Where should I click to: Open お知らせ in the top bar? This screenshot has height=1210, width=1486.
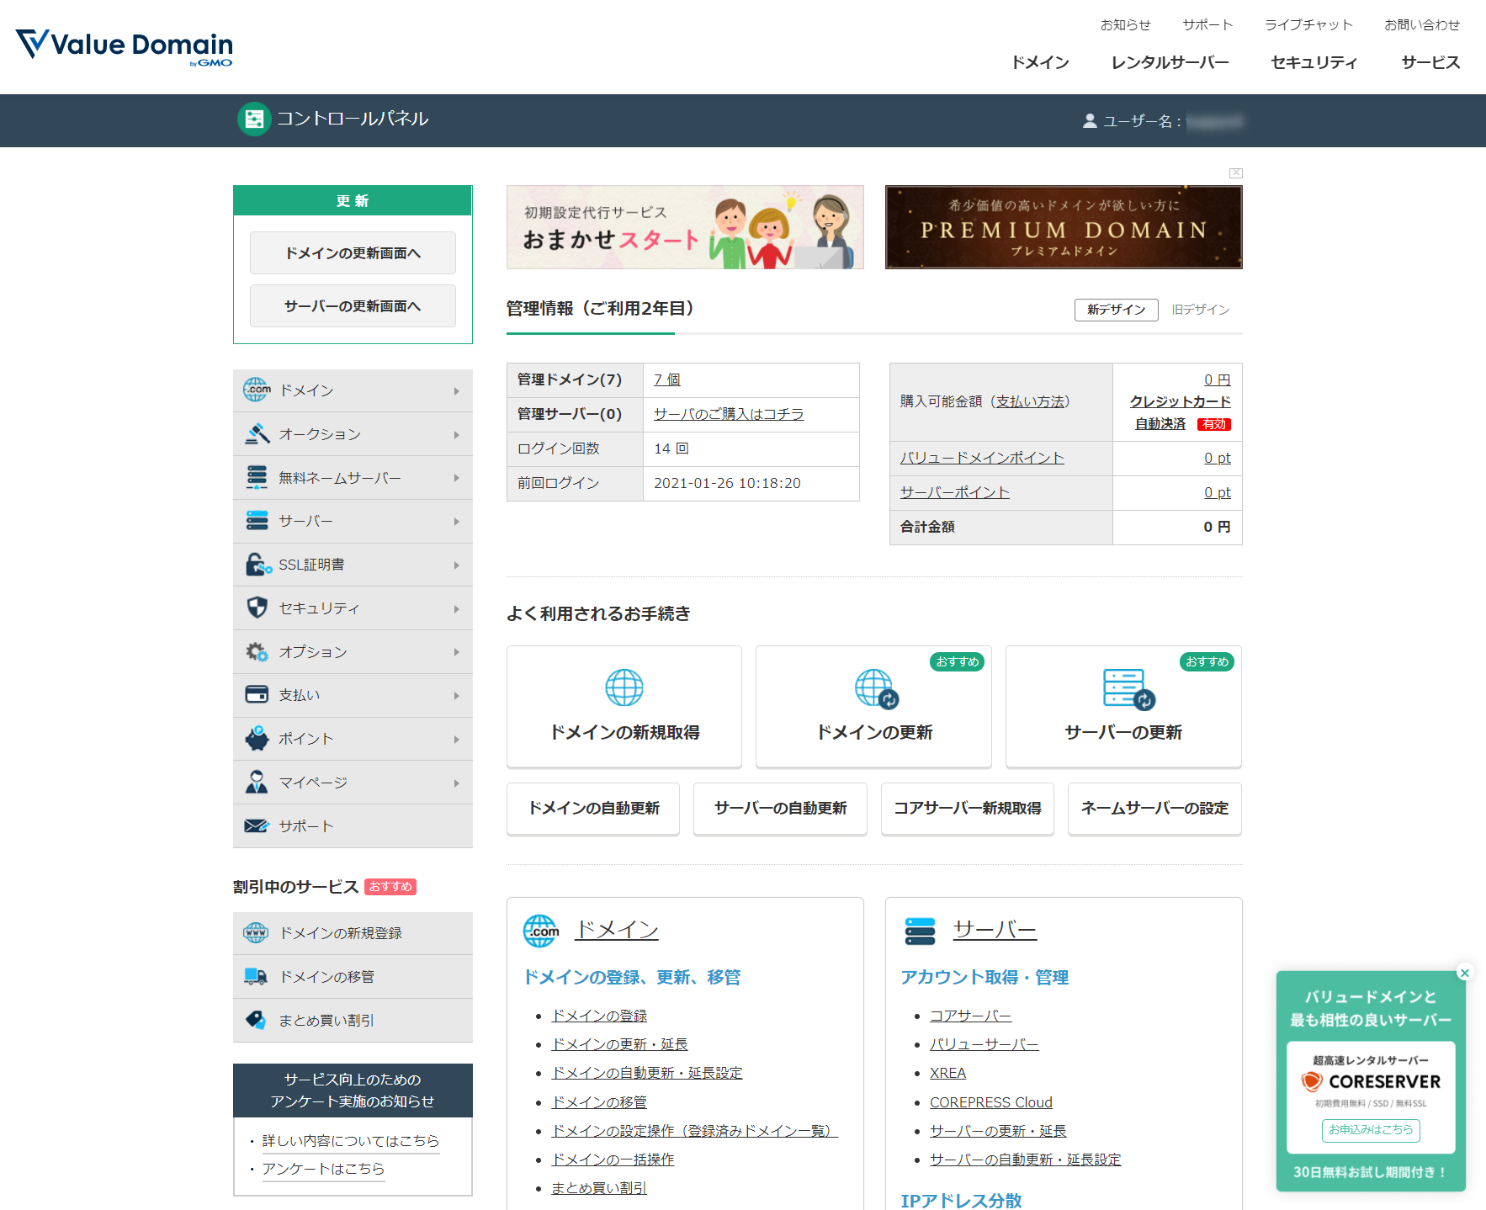pos(1125,24)
